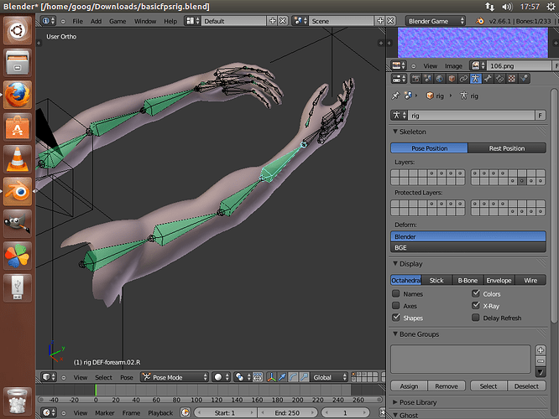Select the Armature data properties icon
Viewport: 559px width, 419px height.
(476, 79)
